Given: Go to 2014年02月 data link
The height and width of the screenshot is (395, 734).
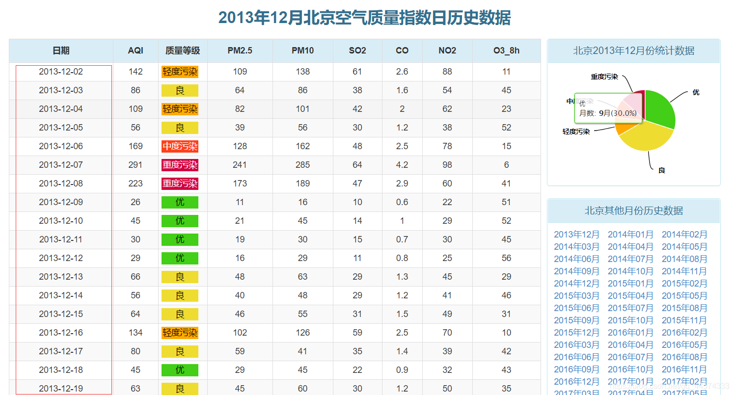Looking at the screenshot, I should click(x=685, y=235).
